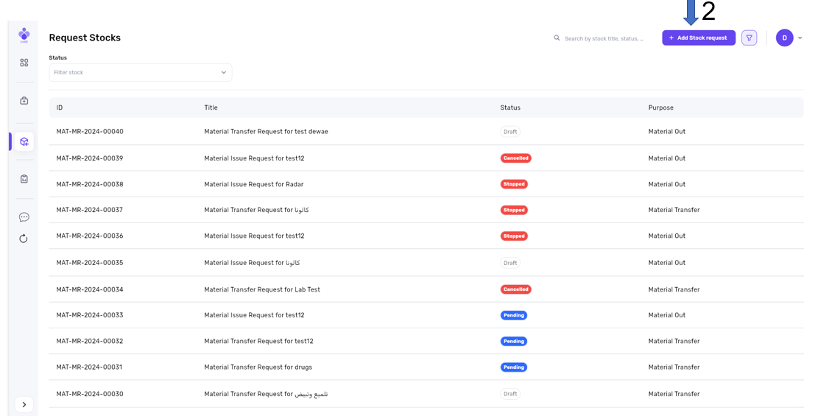
Task: Click the search magnifier icon
Action: pos(557,38)
